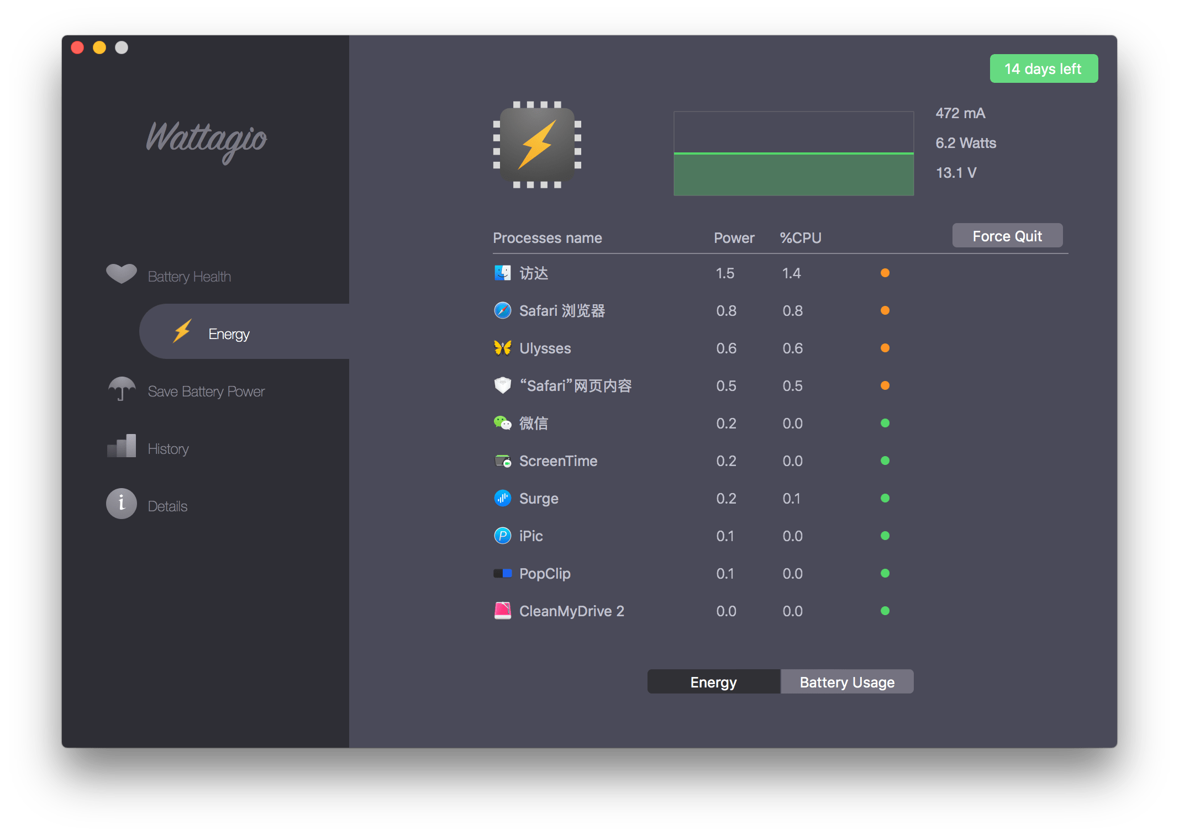1179x836 pixels.
Task: Click the Finder icon beside 访达
Action: pos(502,273)
